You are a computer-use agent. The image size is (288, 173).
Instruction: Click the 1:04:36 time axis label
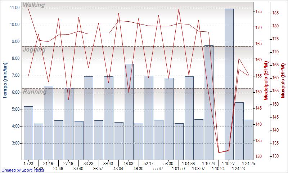click(x=189, y=163)
